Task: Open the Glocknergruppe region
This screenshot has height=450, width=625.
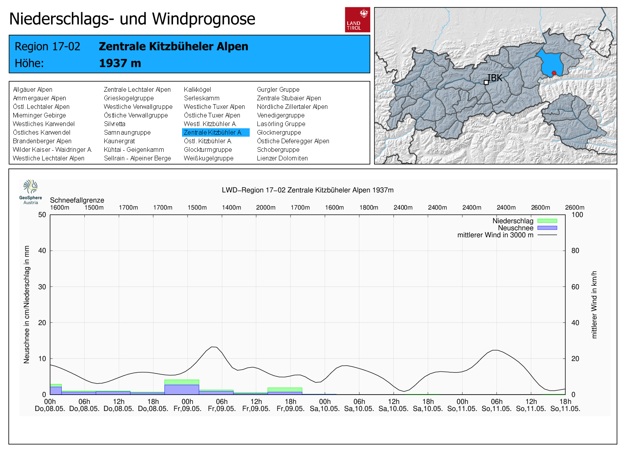Action: 279,133
